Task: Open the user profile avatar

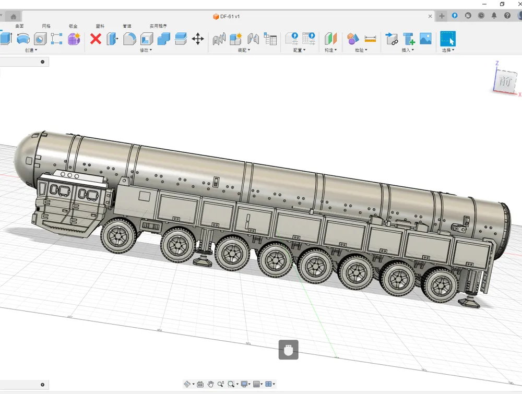Action: pyautogui.click(x=519, y=15)
